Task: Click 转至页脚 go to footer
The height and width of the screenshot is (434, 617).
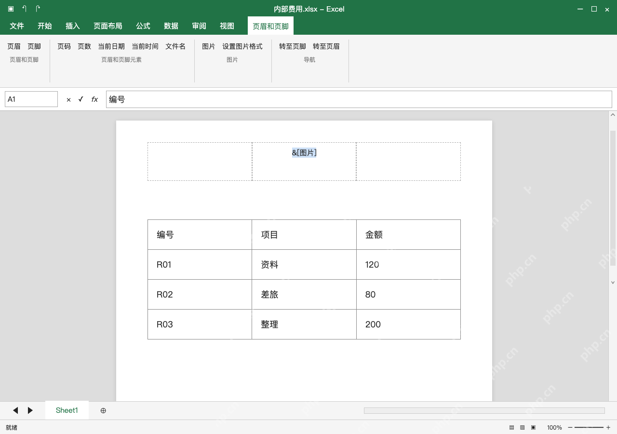Action: point(293,46)
